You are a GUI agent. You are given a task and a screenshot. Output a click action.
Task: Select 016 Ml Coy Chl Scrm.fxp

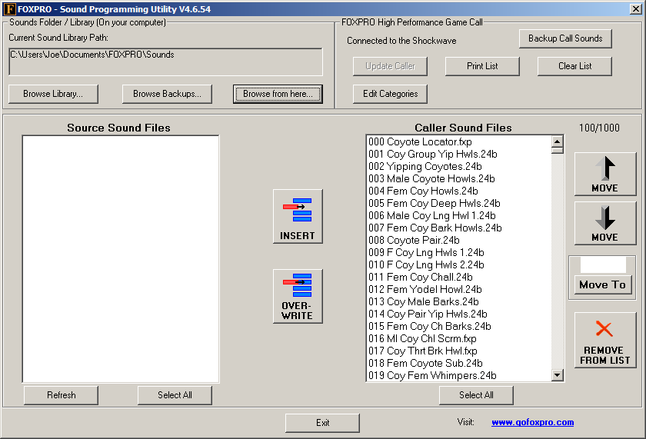(459, 339)
